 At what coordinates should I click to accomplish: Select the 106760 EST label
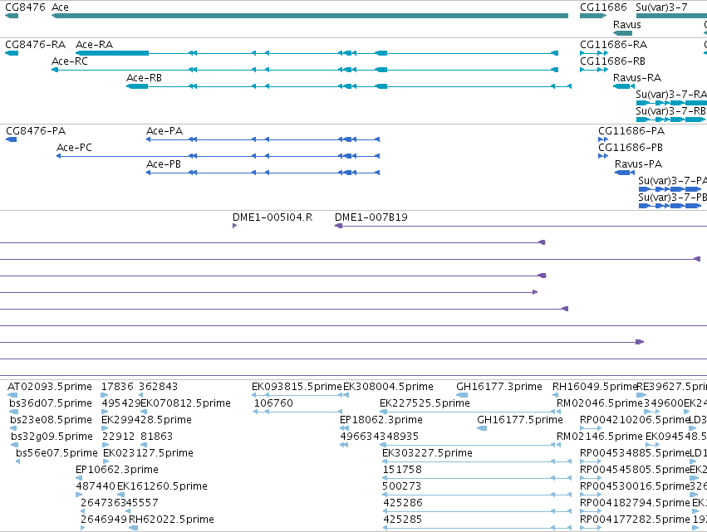273,403
